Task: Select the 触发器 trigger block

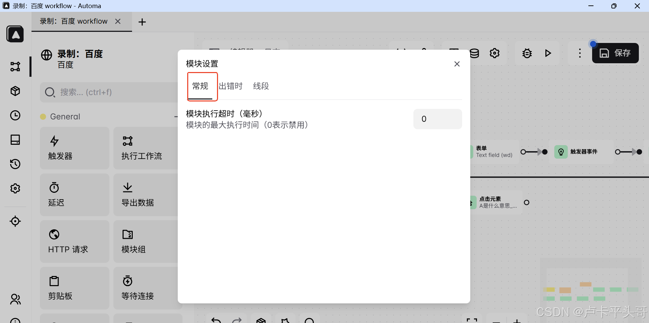Action: pos(74,148)
